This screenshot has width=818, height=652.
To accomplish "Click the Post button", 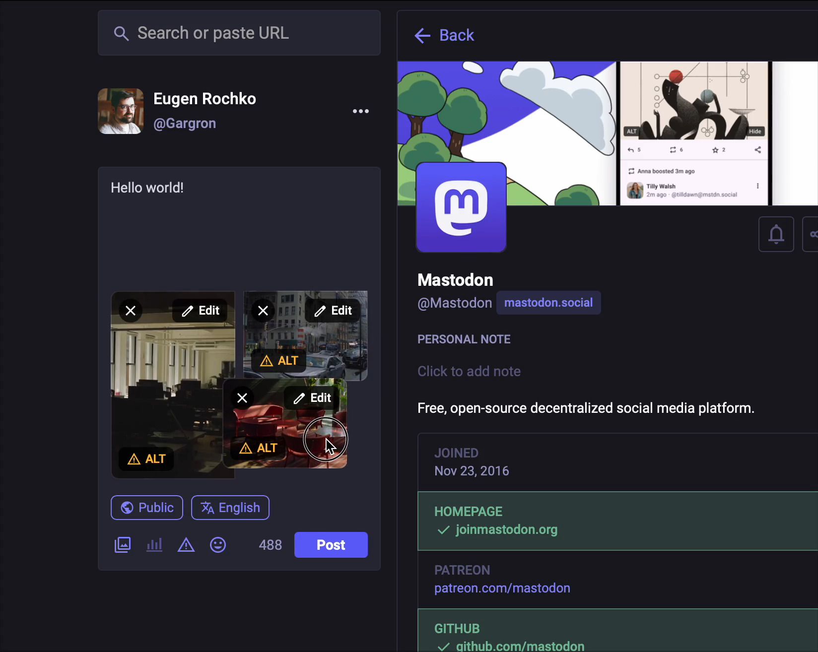I will coord(331,545).
